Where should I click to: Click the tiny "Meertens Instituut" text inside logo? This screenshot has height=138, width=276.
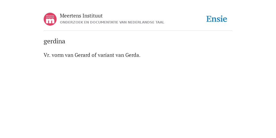coord(50,17)
